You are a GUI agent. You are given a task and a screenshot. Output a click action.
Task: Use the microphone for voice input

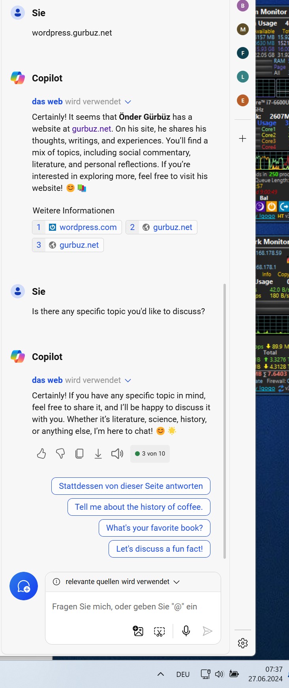[186, 631]
